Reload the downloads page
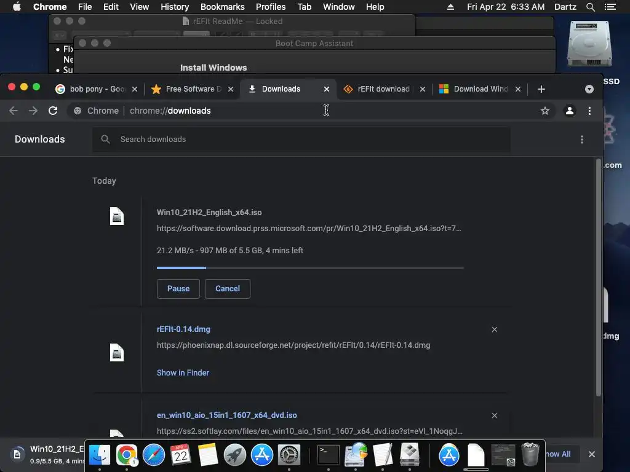This screenshot has width=630, height=472. (53, 111)
